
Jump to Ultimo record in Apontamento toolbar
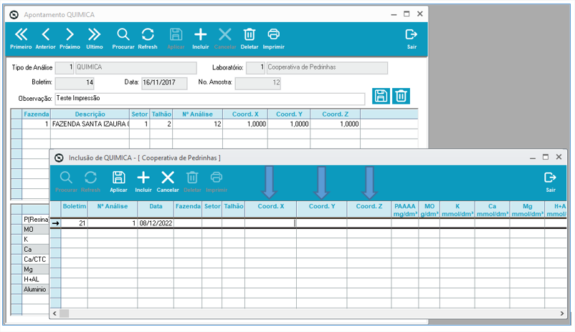click(x=94, y=39)
